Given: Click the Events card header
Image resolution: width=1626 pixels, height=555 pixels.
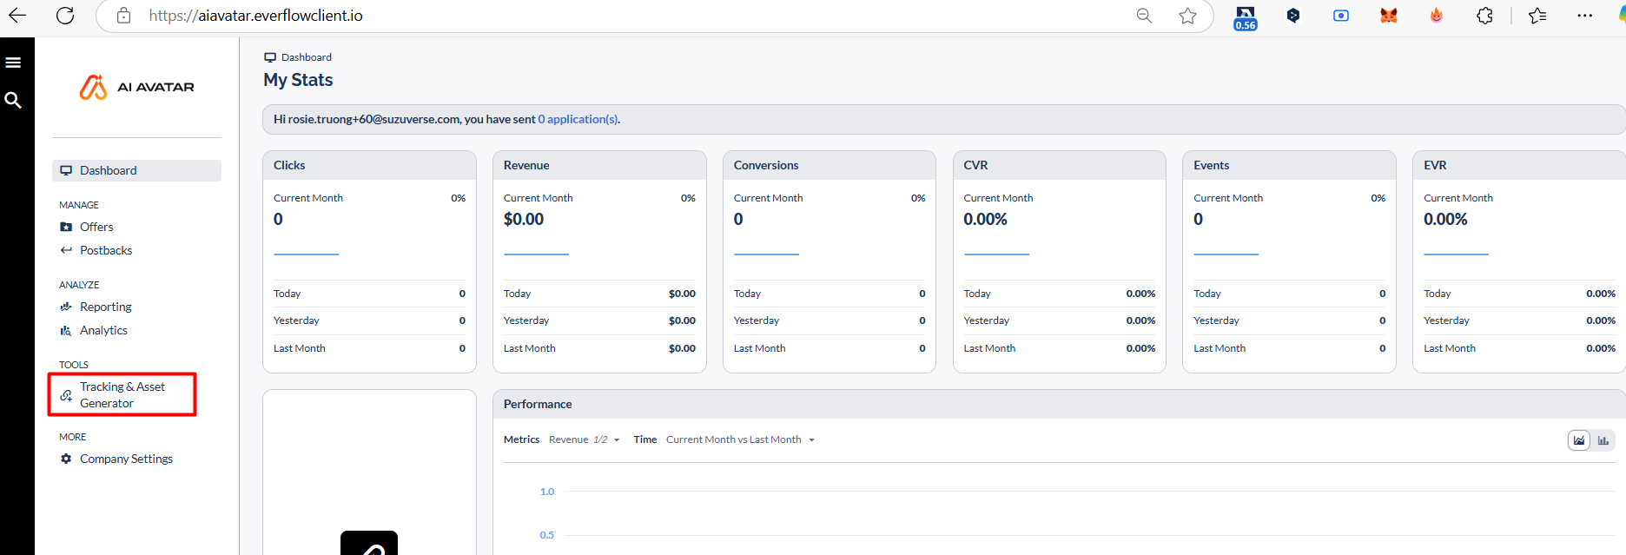Looking at the screenshot, I should [x=1289, y=165].
